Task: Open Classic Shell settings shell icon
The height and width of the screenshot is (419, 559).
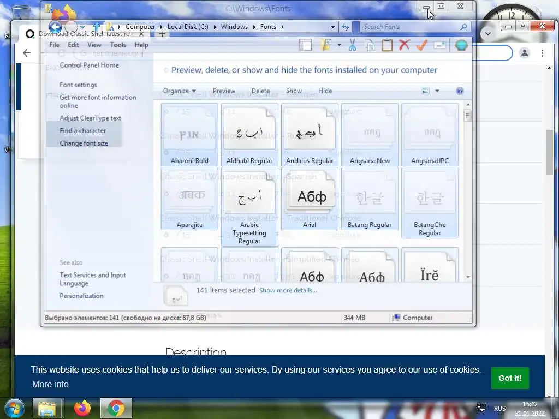Action: click(x=461, y=45)
